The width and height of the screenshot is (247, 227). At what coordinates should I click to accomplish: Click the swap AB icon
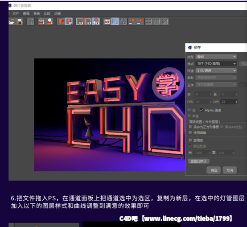click(x=123, y=21)
